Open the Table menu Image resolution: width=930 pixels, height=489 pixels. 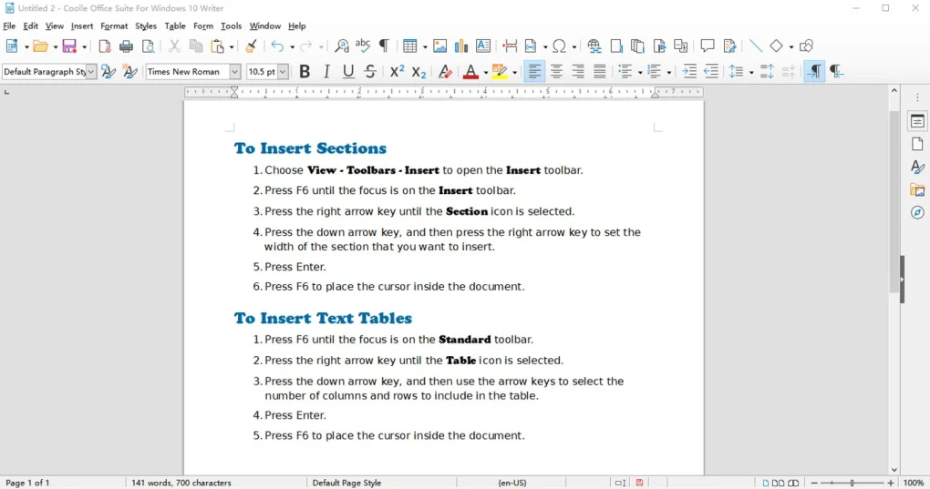point(175,26)
